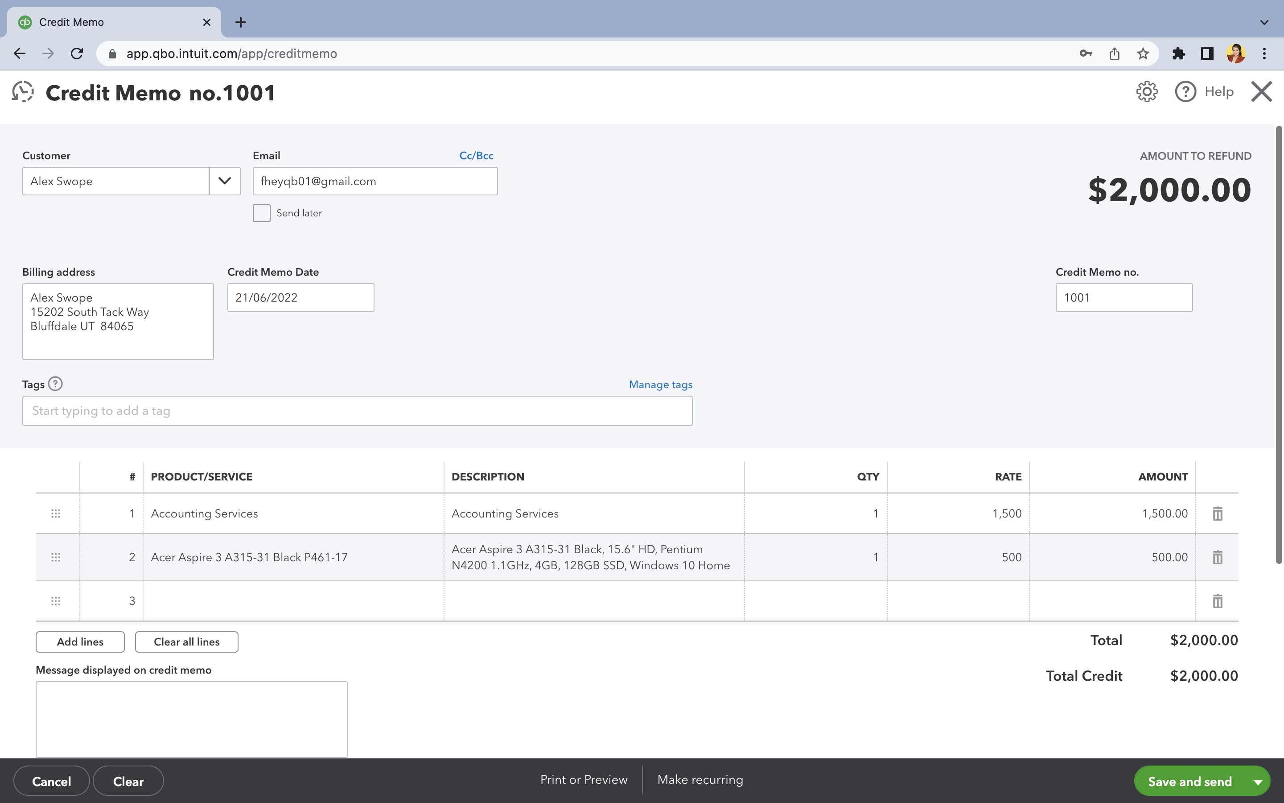Click the page vertical scrollbar

pyautogui.click(x=1279, y=345)
